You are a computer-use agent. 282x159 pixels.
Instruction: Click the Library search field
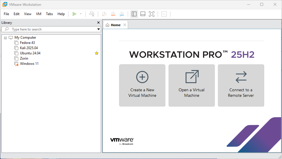pos(51,29)
